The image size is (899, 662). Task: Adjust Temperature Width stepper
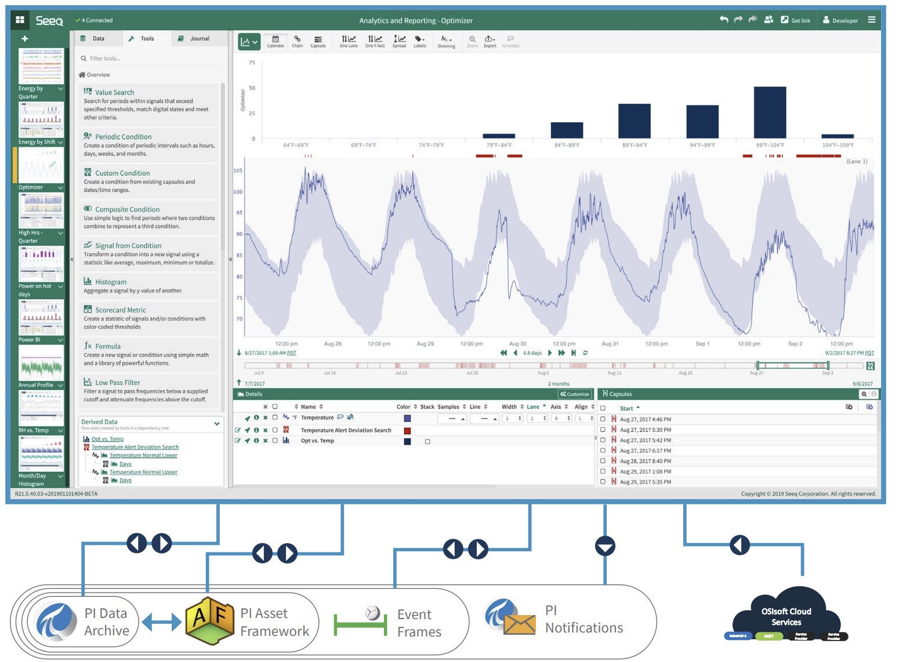tap(512, 419)
